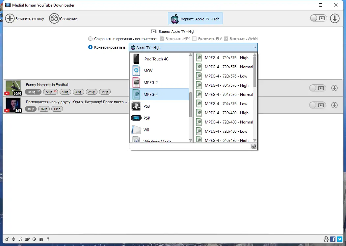Click the broom clear-list icon in status bar
Screen dimensions: 346x246
click(x=7, y=239)
